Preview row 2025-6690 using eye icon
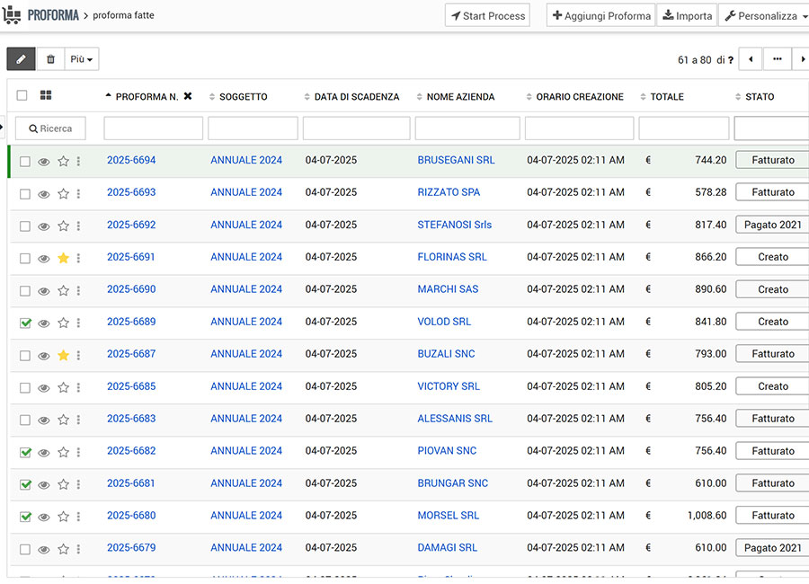This screenshot has width=809, height=584. pos(44,290)
